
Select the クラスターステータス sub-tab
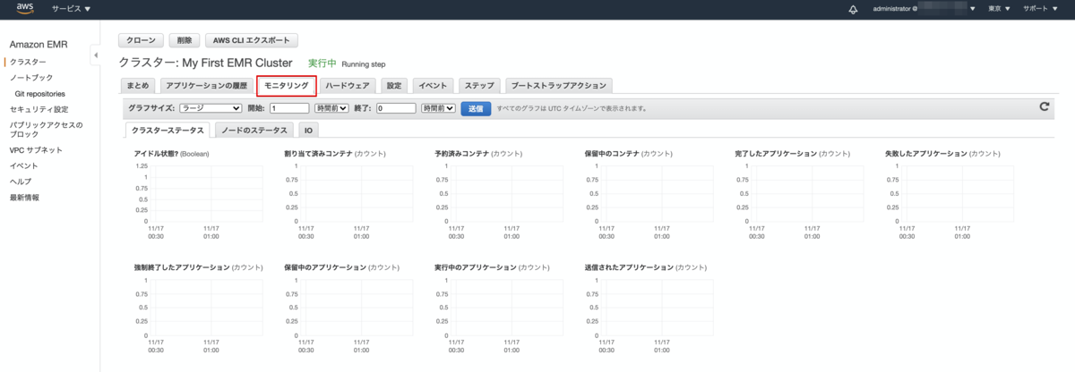coord(168,131)
